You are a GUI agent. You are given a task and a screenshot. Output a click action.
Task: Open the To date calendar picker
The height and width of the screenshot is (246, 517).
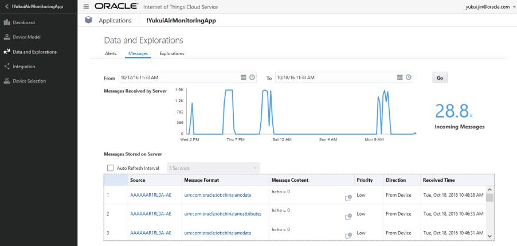(399, 77)
